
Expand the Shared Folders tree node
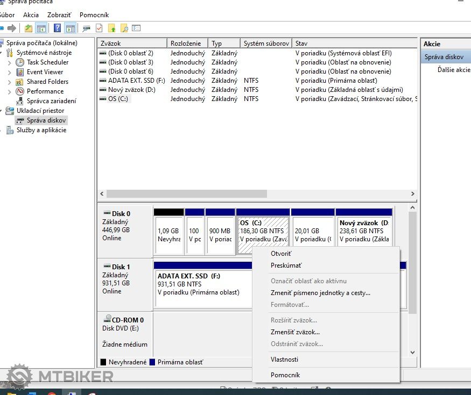click(9, 82)
